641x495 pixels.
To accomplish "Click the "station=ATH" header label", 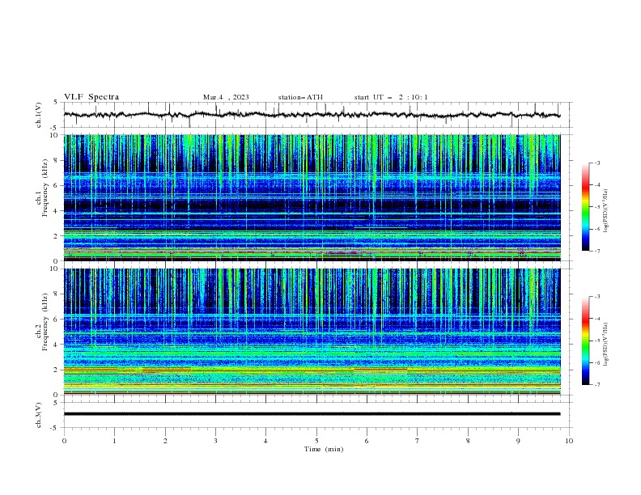I will pos(300,97).
